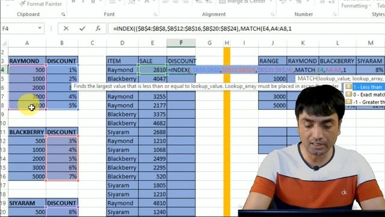
Task: Select column F header
Action: click(181, 43)
